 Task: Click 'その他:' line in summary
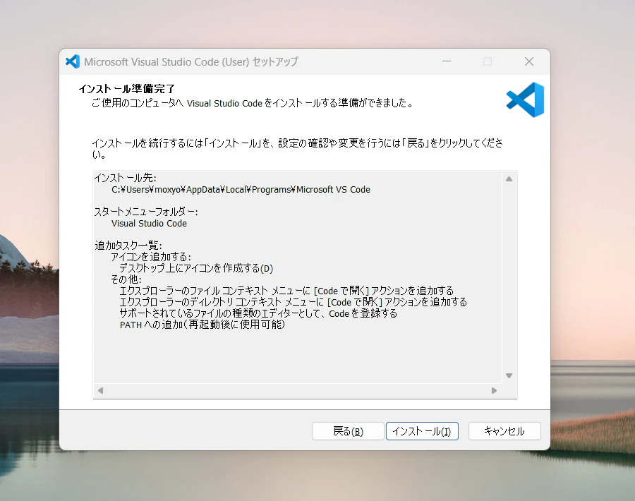pyautogui.click(x=126, y=279)
